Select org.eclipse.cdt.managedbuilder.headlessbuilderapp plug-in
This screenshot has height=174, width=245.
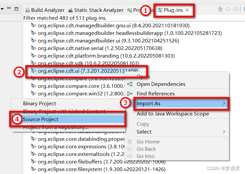(126, 33)
